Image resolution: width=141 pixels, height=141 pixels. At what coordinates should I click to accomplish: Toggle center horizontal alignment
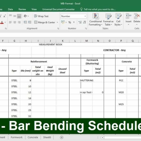(x=15, y=22)
